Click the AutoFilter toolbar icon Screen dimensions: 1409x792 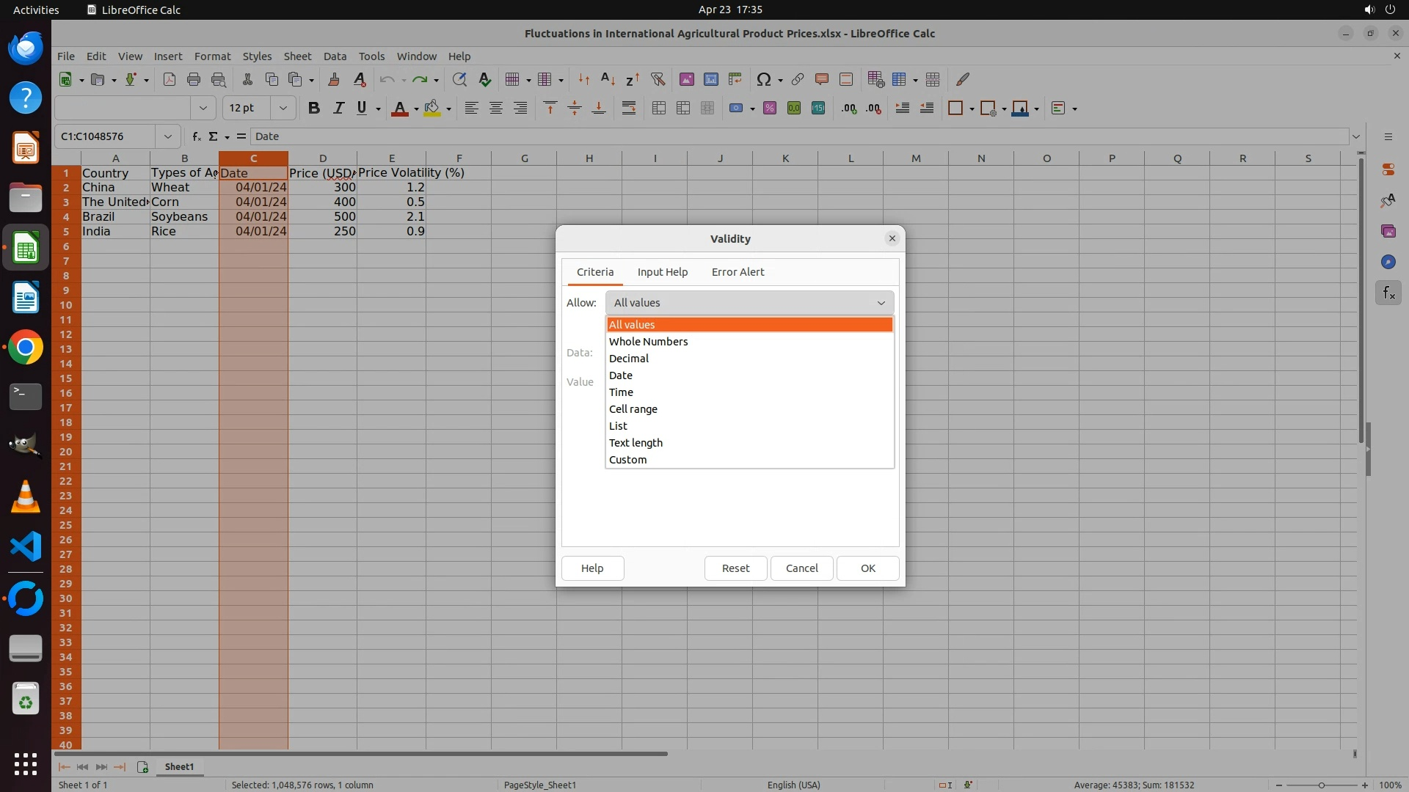(658, 79)
